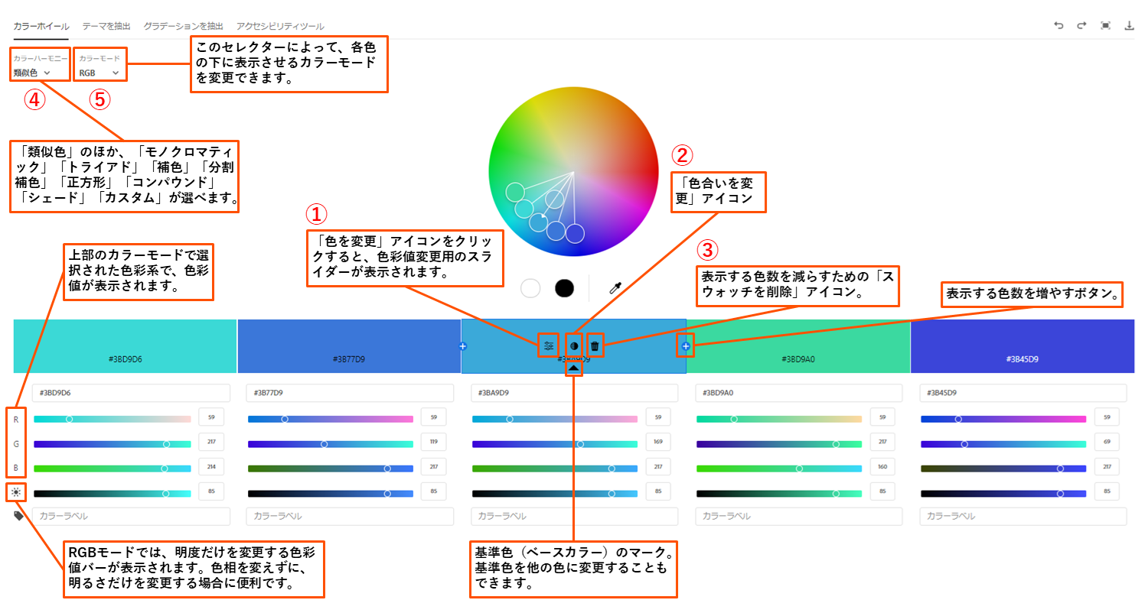Select the black circle swatch below wheel
The image size is (1148, 600).
pyautogui.click(x=564, y=288)
